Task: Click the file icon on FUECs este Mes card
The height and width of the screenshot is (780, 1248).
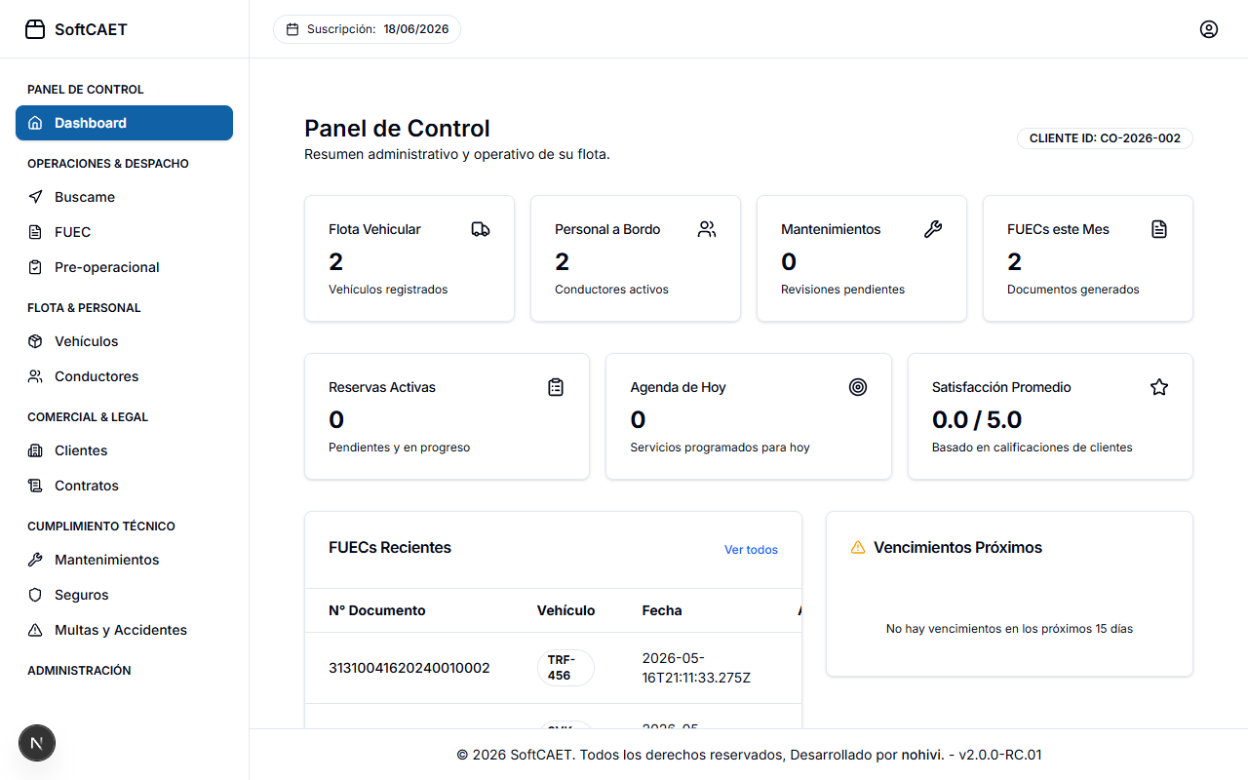Action: (x=1159, y=229)
